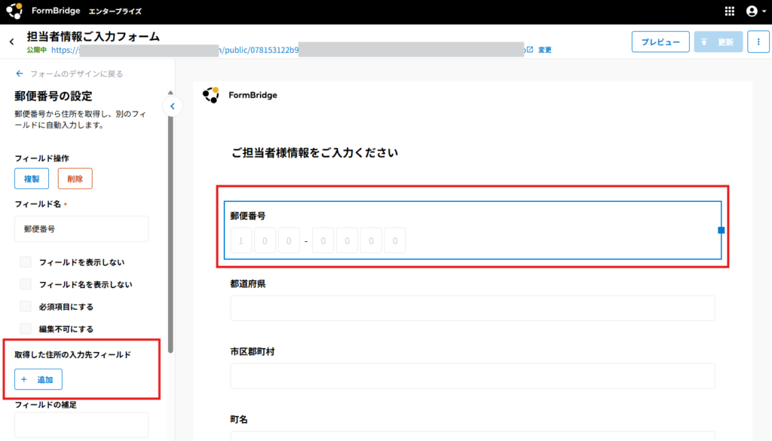Open the user account menu

click(752, 11)
